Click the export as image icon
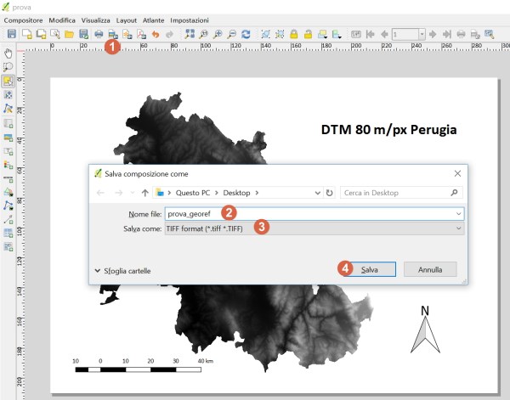Image resolution: width=510 pixels, height=400 pixels. click(x=113, y=34)
